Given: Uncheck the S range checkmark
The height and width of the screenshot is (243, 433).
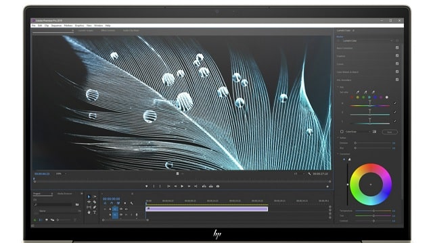Looking at the screenshot, I should (x=395, y=112).
